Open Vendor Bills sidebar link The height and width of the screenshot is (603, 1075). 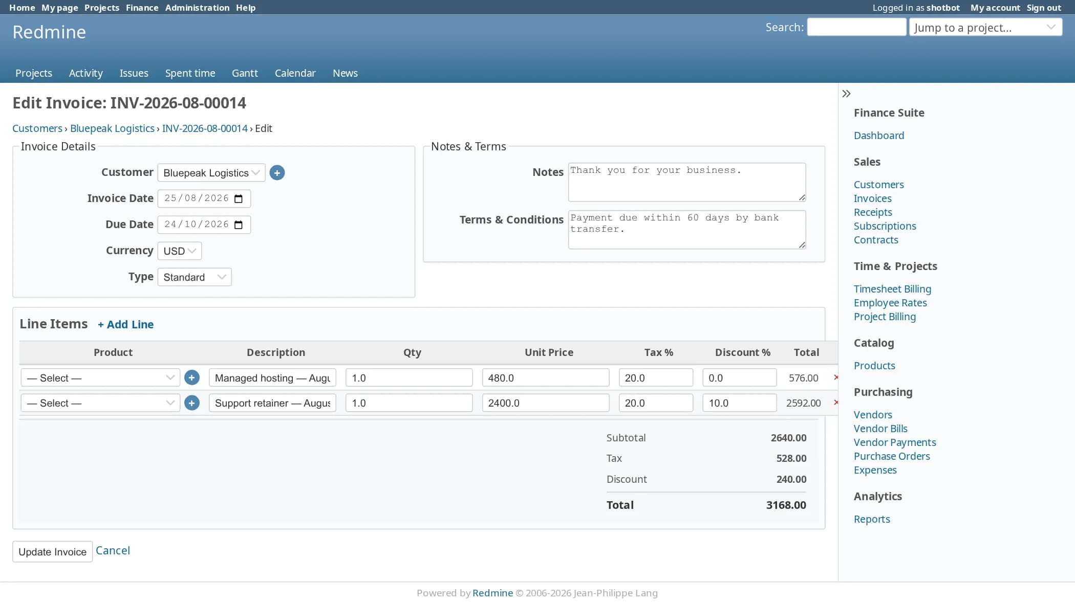point(880,429)
